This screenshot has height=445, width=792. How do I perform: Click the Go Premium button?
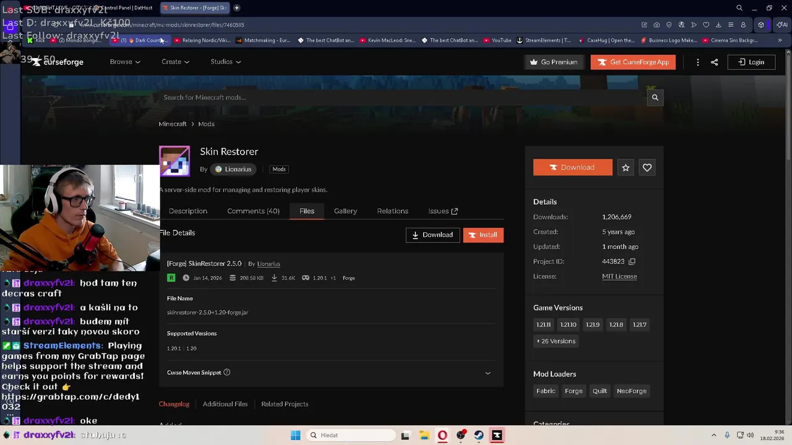tap(554, 62)
